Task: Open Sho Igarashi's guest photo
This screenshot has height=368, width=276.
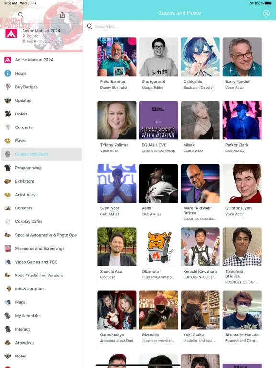Action: point(159,57)
